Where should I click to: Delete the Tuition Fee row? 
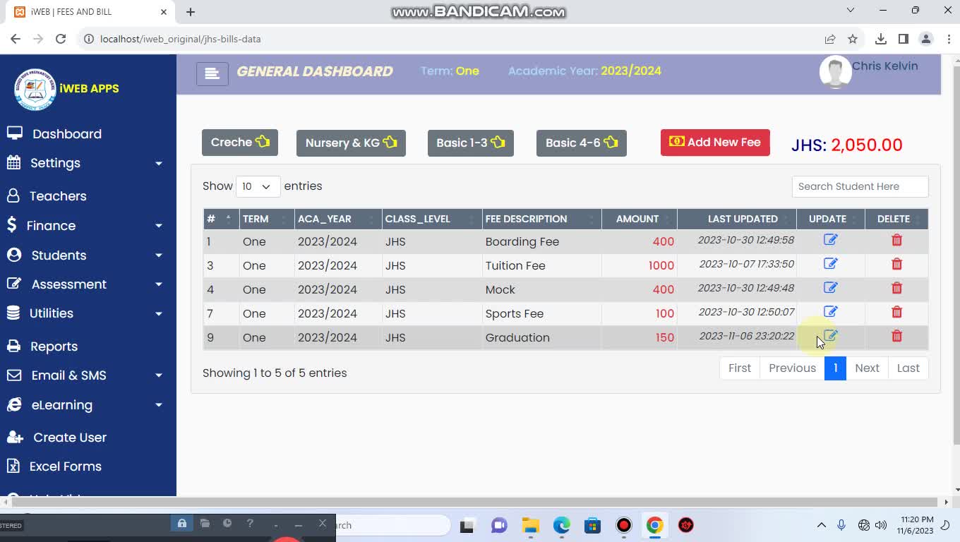(896, 264)
